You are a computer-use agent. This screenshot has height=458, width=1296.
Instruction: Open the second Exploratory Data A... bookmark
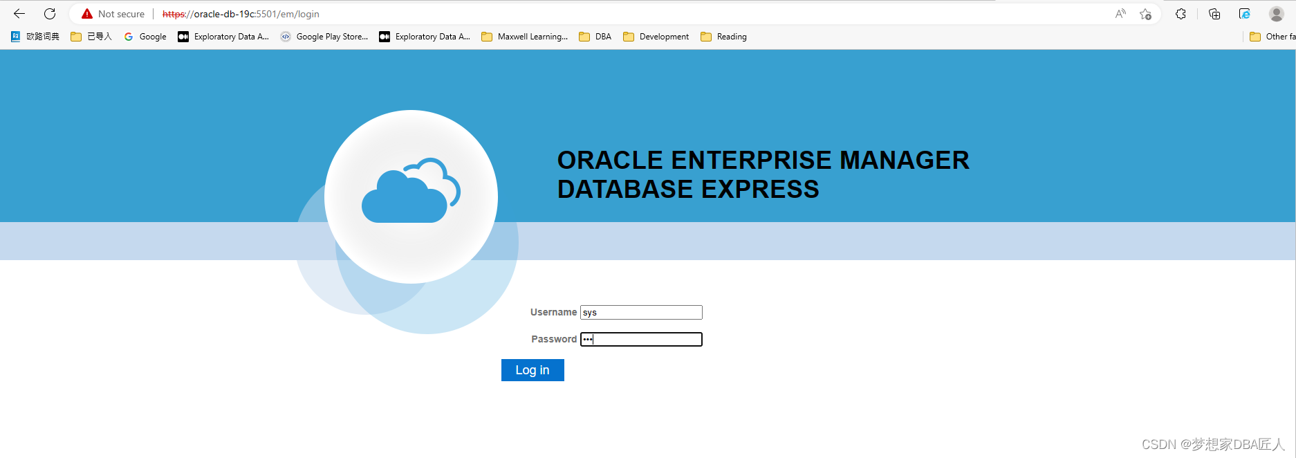(x=425, y=37)
